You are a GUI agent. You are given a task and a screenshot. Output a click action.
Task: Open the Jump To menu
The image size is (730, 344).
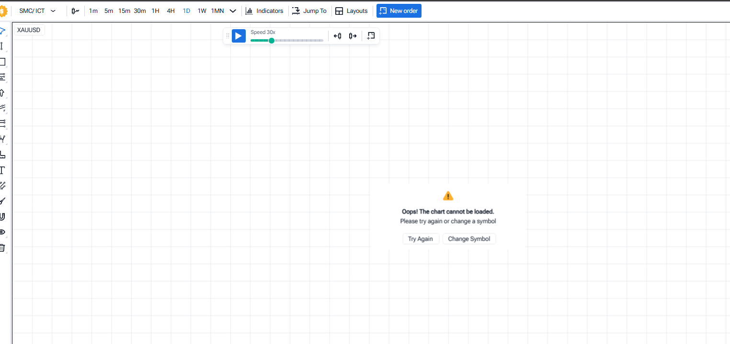pyautogui.click(x=309, y=11)
